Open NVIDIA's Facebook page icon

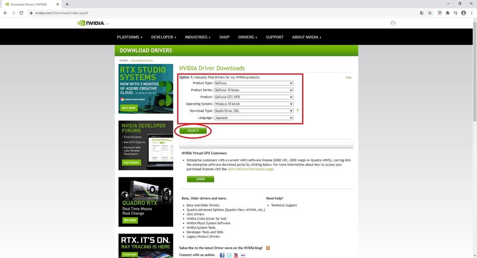point(222,255)
